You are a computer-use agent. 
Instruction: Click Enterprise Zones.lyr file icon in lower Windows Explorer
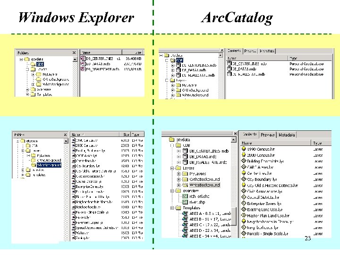(74, 187)
